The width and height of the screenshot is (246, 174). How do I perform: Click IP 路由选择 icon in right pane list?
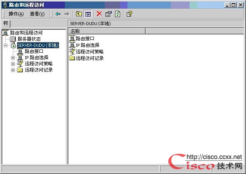click(72, 45)
